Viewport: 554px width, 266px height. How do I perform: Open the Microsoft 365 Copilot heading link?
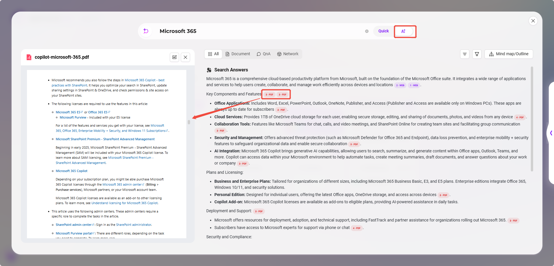tap(72, 171)
